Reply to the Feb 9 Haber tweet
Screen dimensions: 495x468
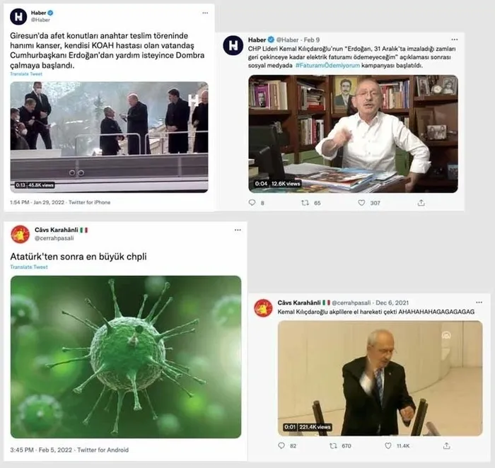tap(252, 203)
